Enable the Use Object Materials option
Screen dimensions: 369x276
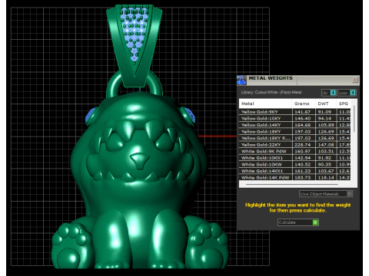326,194
